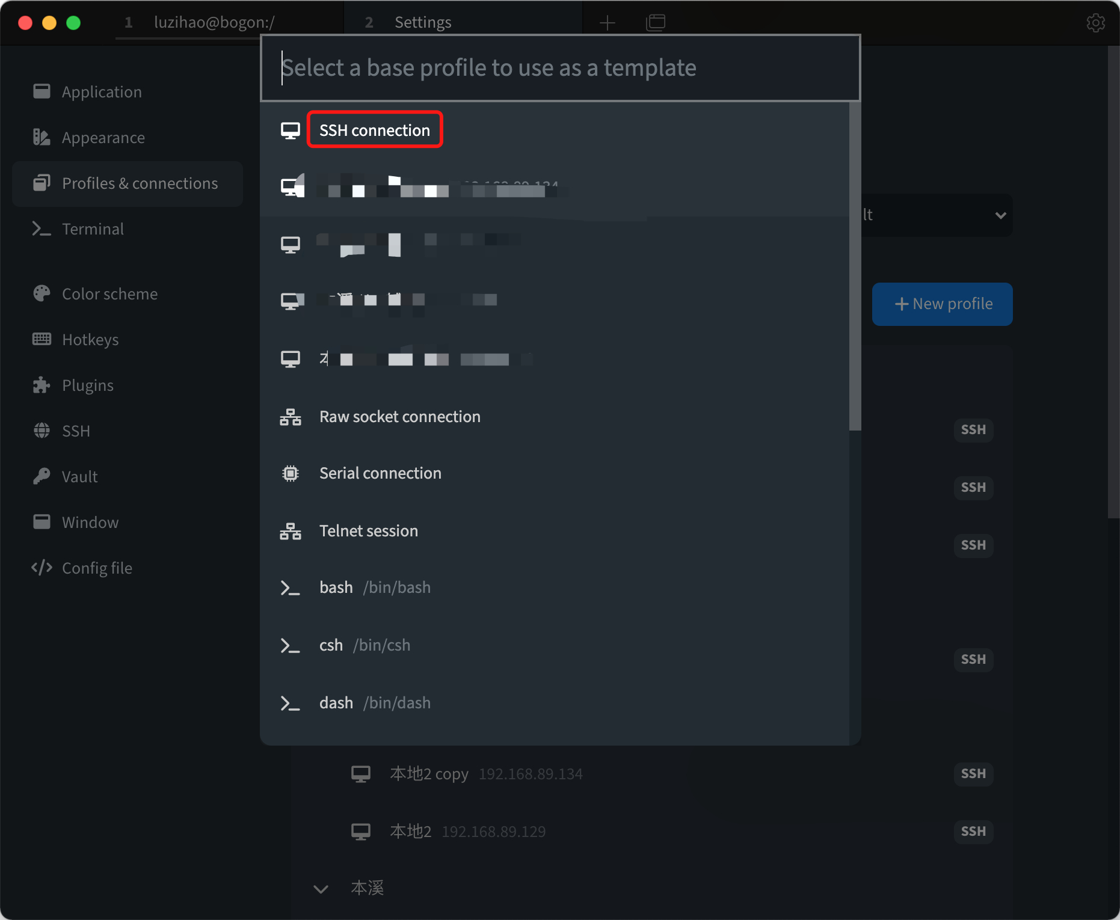Collapse the 本溪 profile group

[321, 889]
